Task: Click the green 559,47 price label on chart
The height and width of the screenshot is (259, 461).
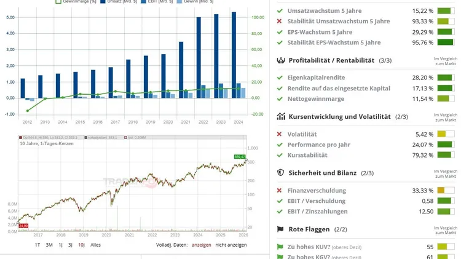Action: (x=240, y=157)
